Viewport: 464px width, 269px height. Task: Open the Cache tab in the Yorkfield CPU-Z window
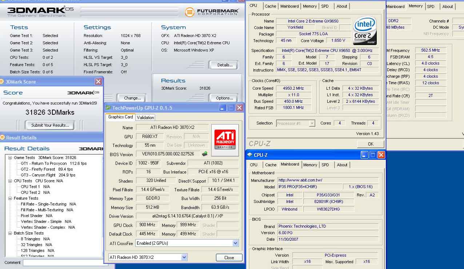click(270, 6)
